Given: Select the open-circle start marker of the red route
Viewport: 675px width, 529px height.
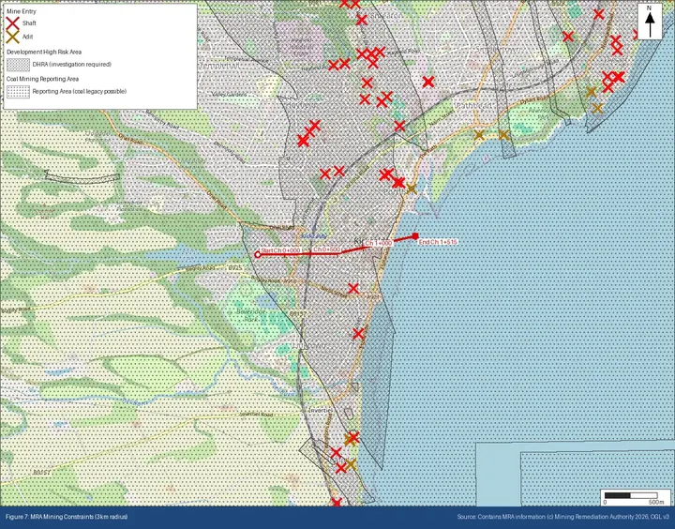Looking at the screenshot, I should point(258,254).
